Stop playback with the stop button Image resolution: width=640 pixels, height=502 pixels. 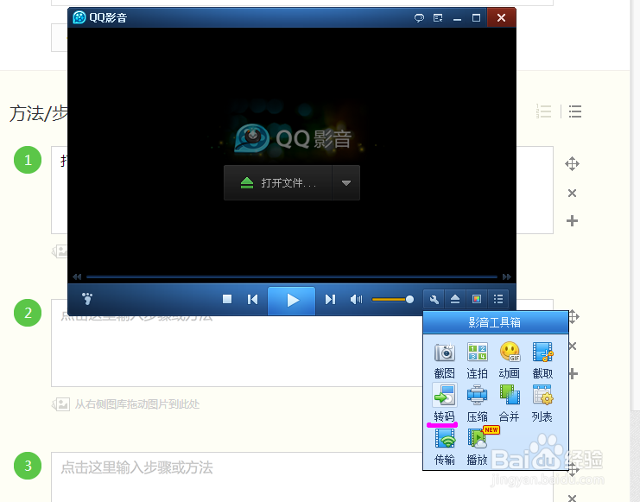click(x=227, y=300)
